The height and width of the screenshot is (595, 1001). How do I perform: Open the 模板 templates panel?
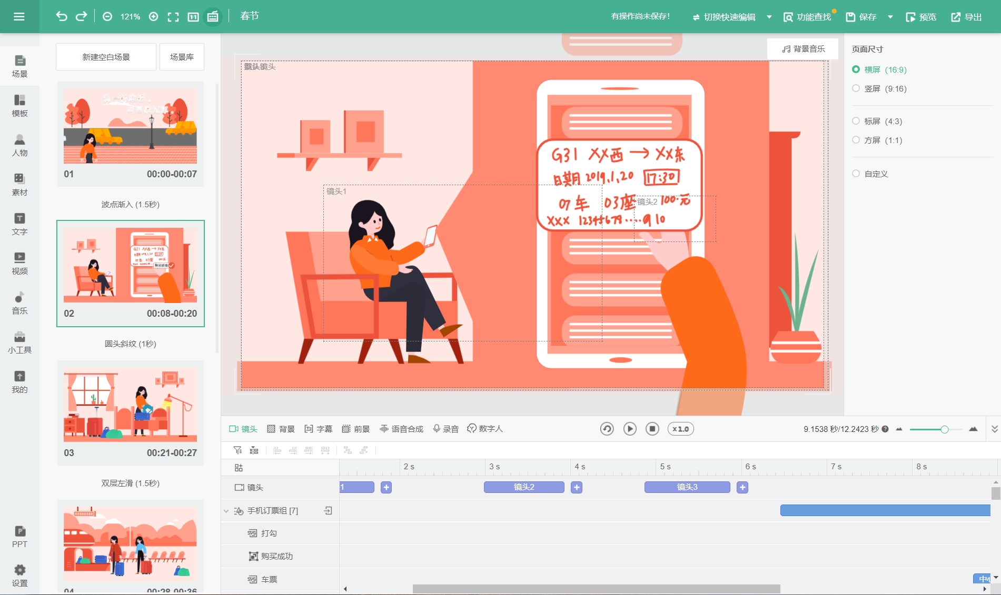19,106
